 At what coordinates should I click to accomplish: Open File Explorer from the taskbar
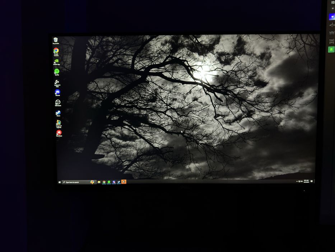(99, 182)
